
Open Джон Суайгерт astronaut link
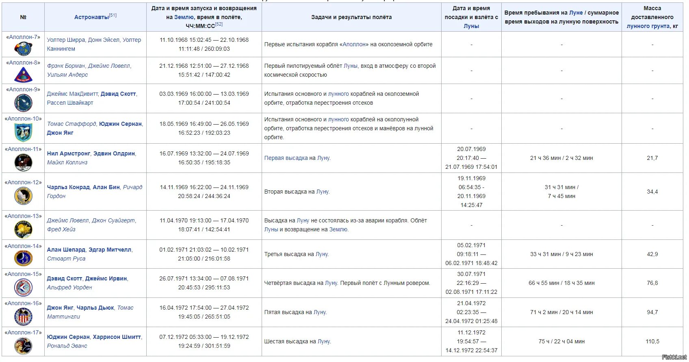pos(113,220)
